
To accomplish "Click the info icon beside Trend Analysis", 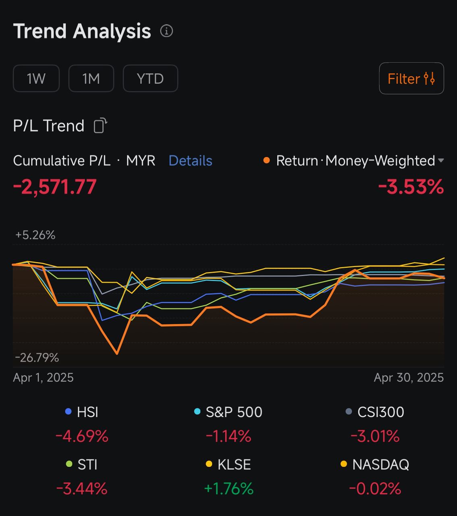I will point(166,31).
